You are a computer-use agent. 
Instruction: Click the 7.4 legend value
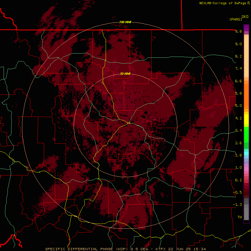[238, 69]
